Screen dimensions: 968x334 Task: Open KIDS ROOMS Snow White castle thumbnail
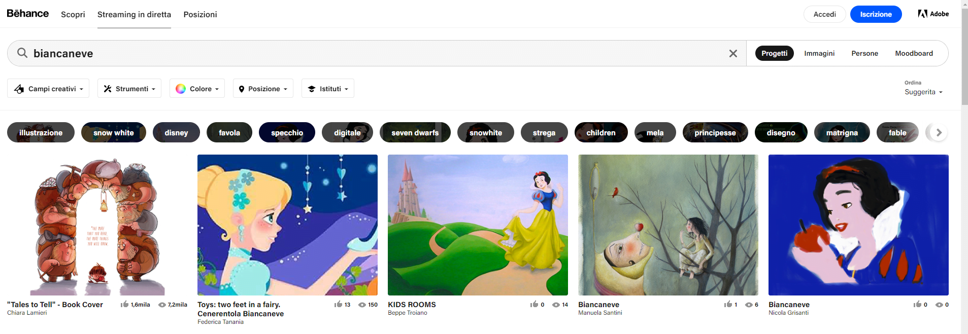[478, 225]
